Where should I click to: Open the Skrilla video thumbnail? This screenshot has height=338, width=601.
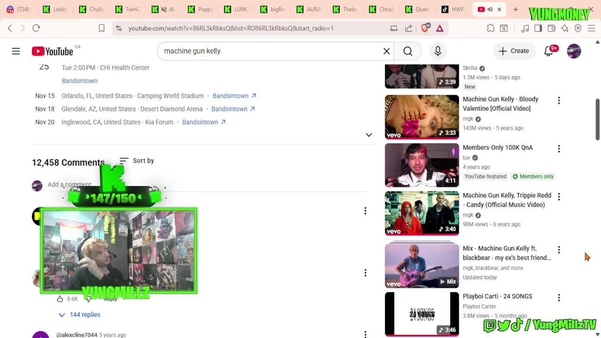pos(422,77)
